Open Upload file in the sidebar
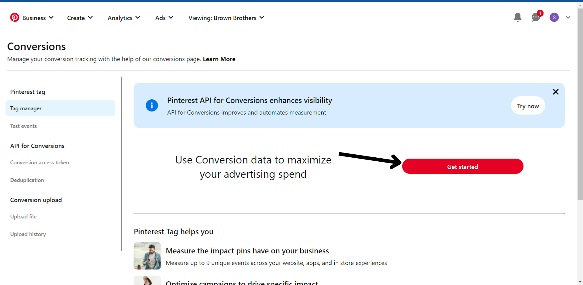The width and height of the screenshot is (583, 285). click(x=23, y=216)
